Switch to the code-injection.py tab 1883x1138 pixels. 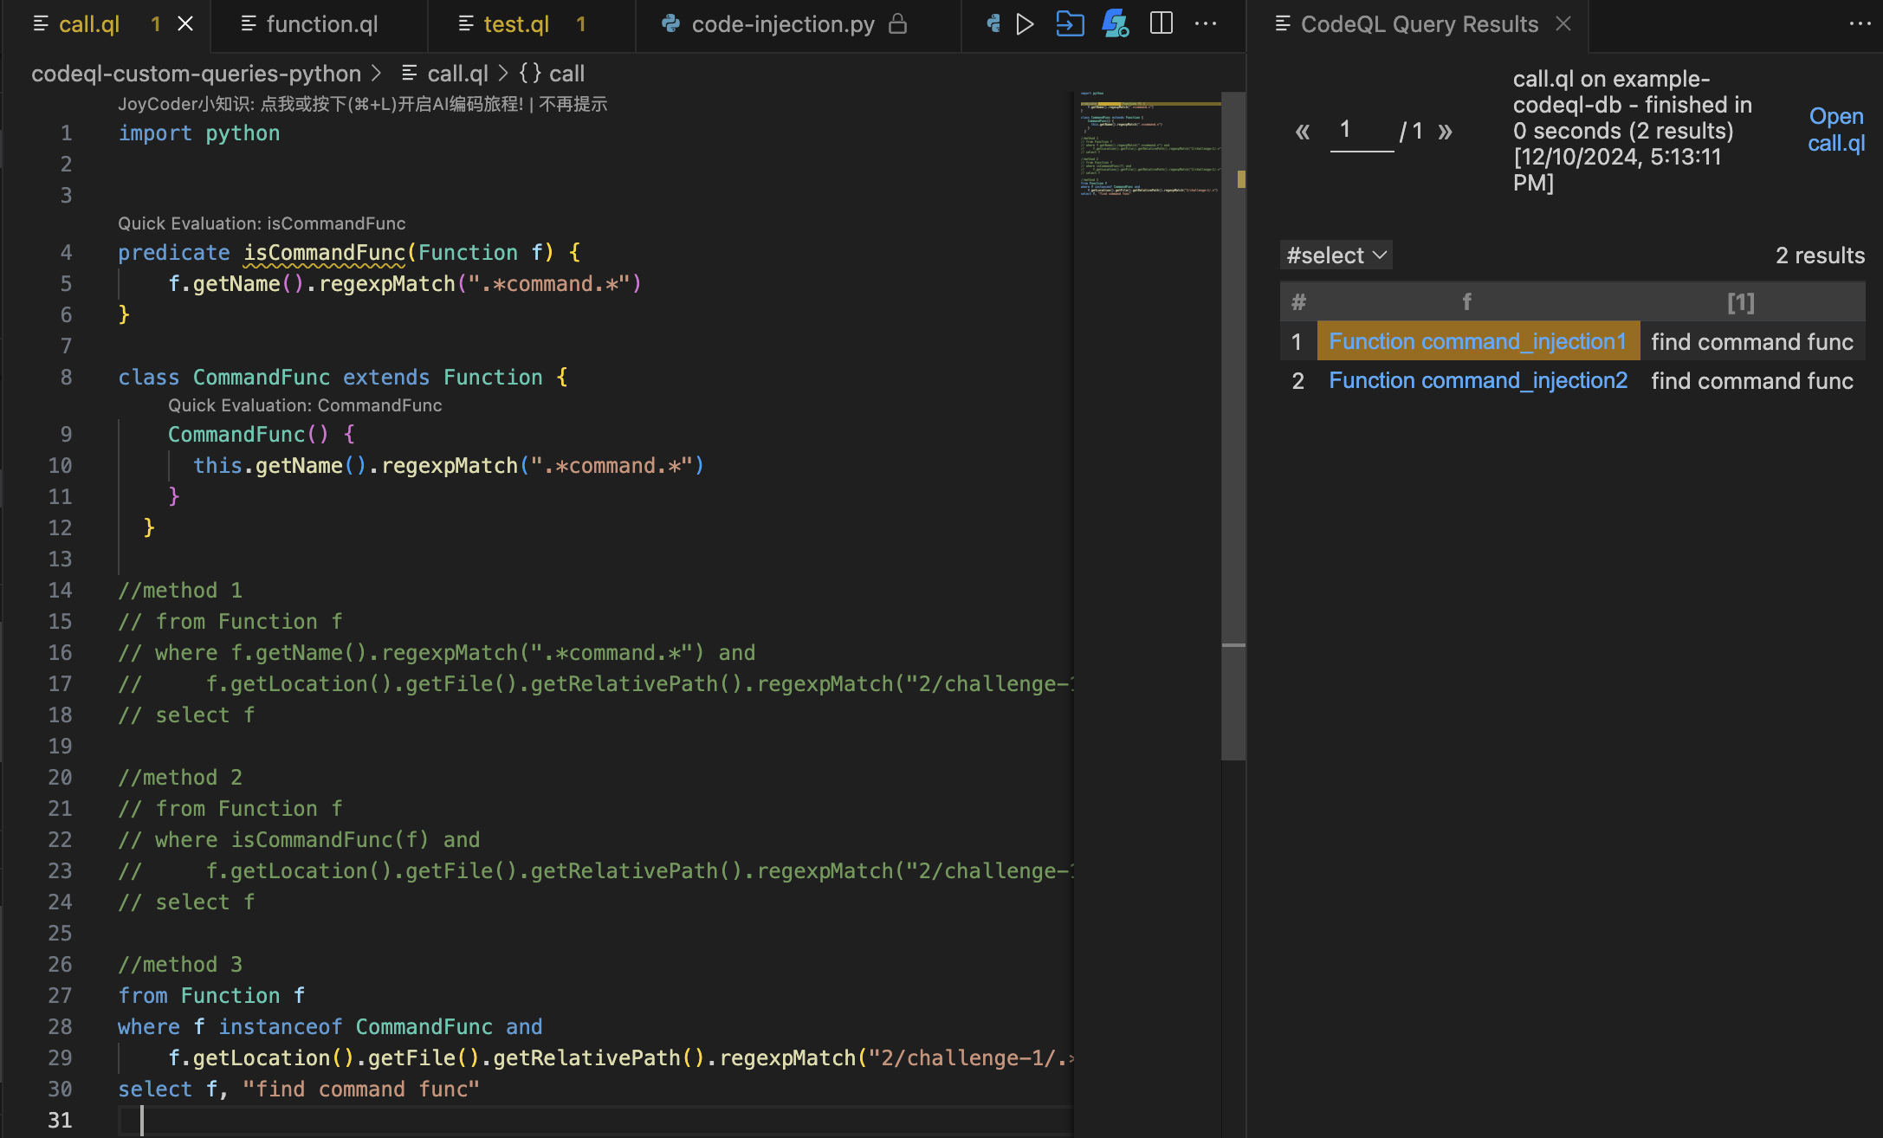pos(782,24)
